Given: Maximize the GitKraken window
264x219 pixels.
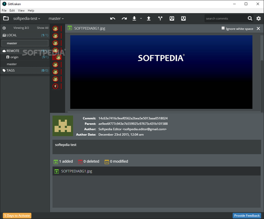Looking at the screenshot, I should tap(246, 4).
